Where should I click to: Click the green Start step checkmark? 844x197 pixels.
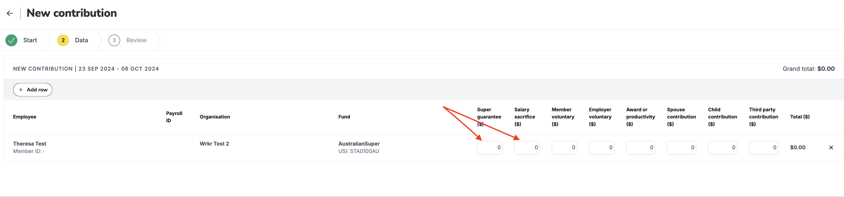(x=11, y=40)
